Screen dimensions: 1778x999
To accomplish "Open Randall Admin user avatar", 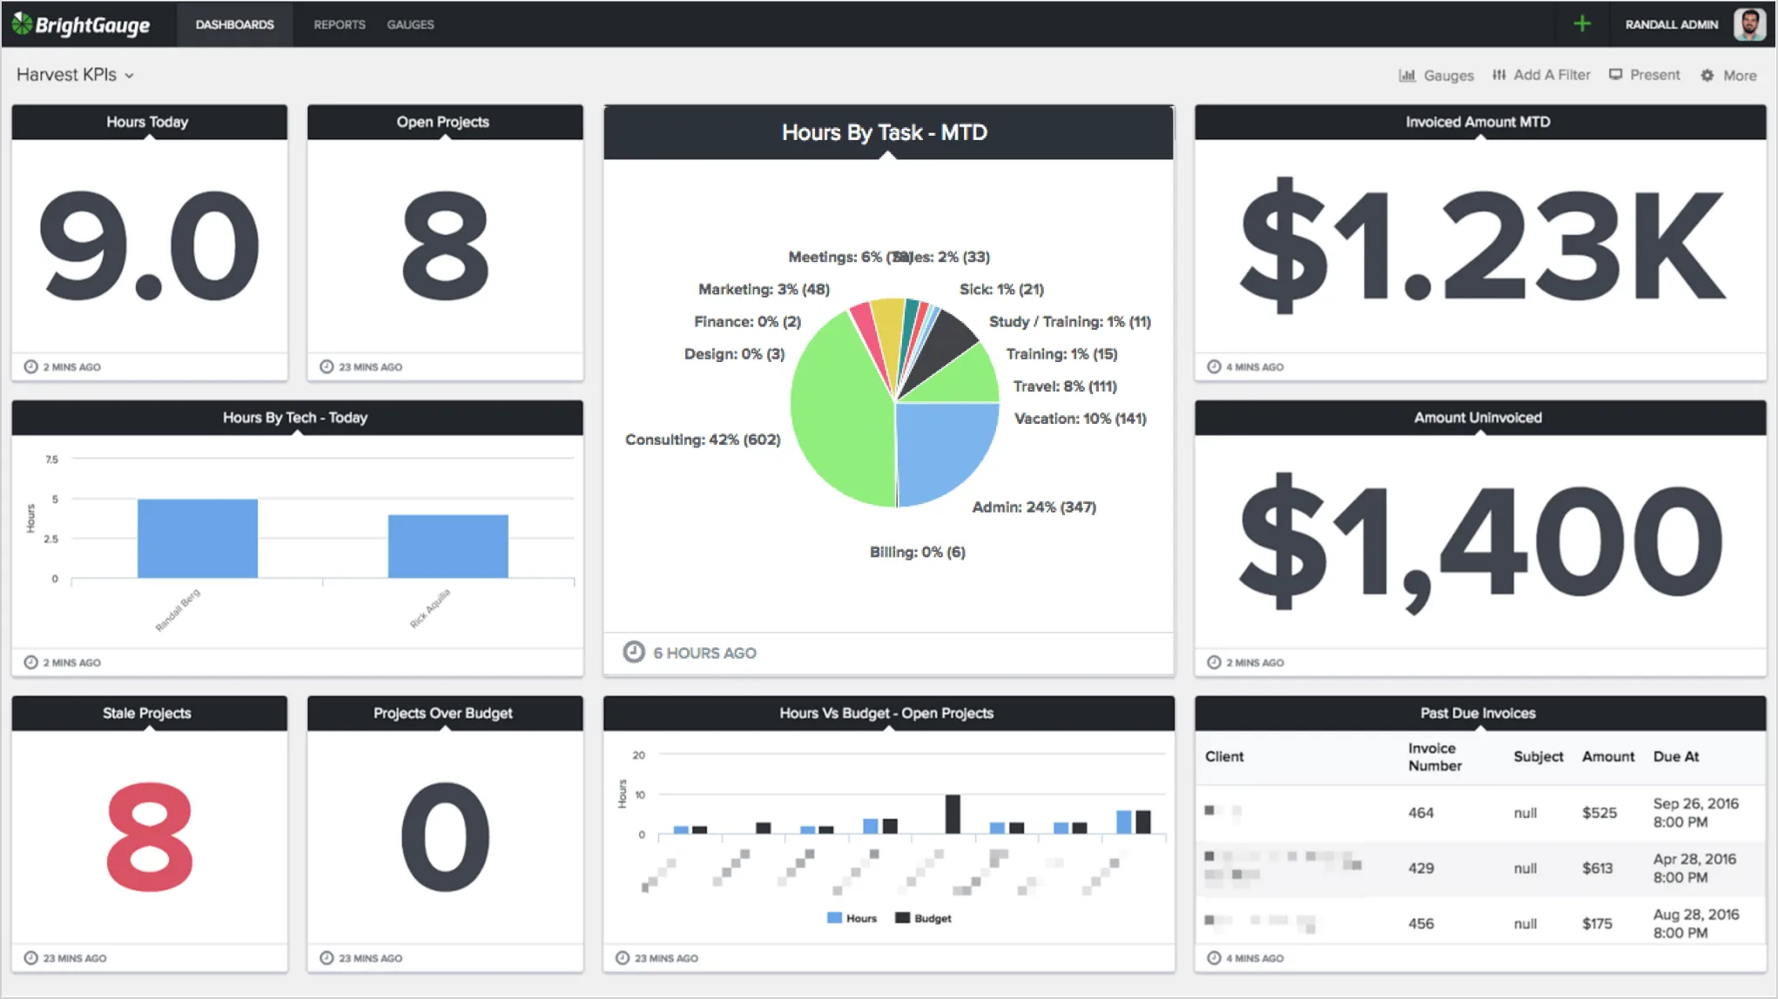I will tap(1748, 24).
